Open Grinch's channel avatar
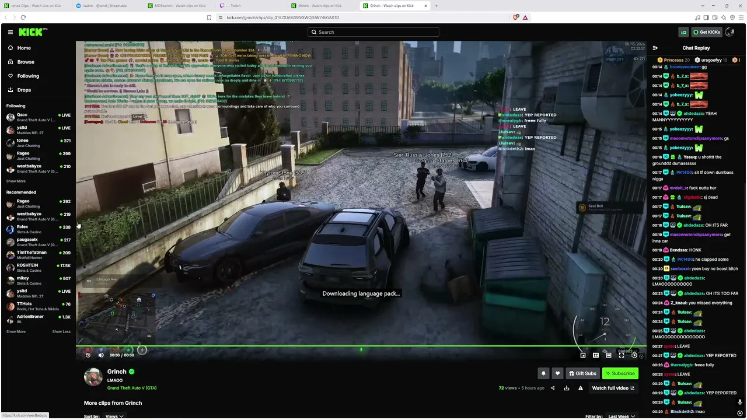Image resolution: width=747 pixels, height=420 pixels. [x=93, y=377]
